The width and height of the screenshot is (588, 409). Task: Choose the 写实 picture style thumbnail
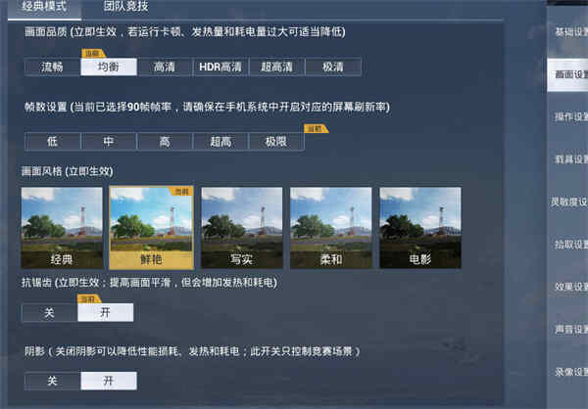[x=242, y=228]
